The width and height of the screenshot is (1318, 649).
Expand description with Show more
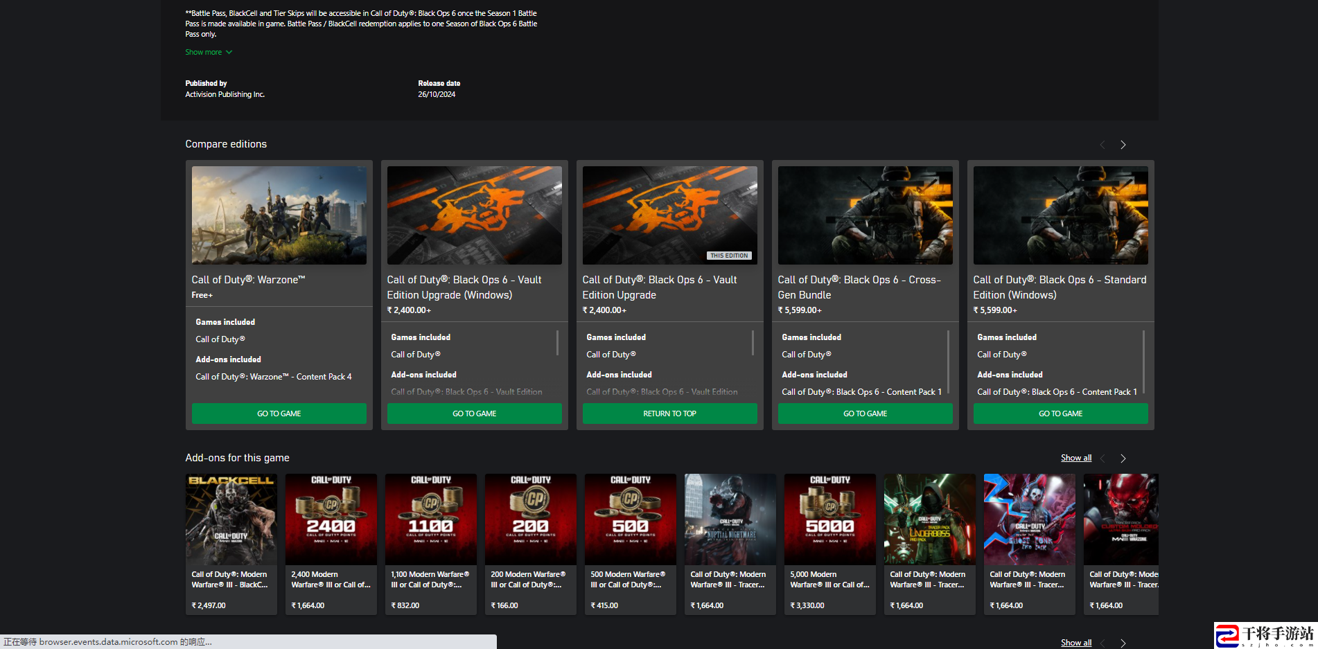pyautogui.click(x=209, y=52)
